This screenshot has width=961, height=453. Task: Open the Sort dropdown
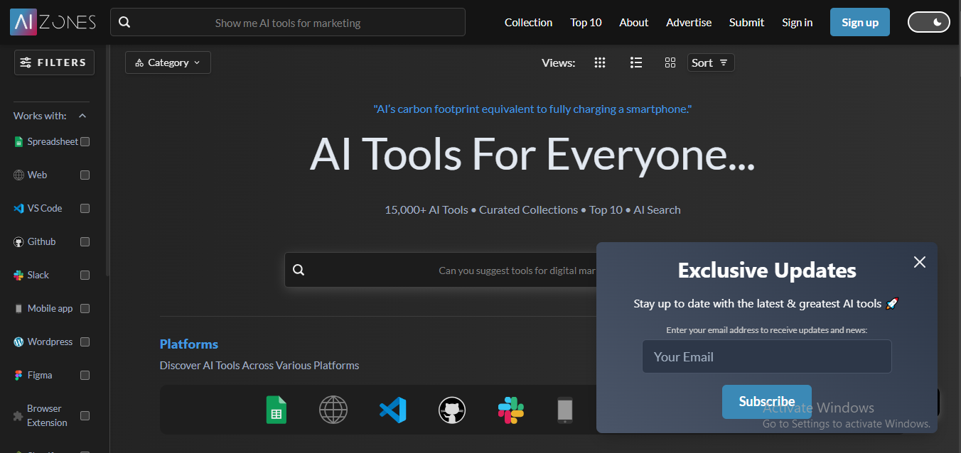[711, 62]
